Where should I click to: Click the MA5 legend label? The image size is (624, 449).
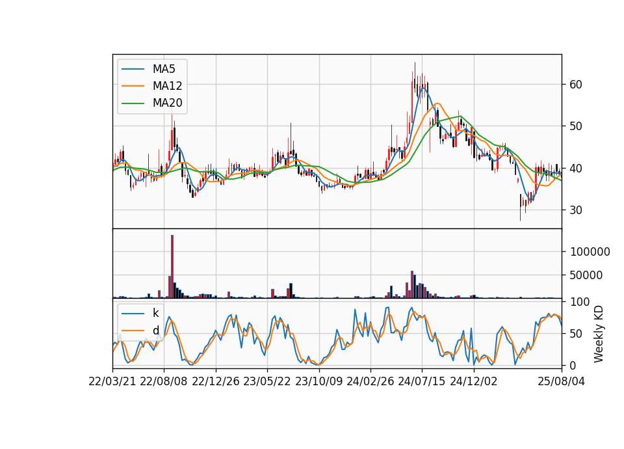coord(164,69)
